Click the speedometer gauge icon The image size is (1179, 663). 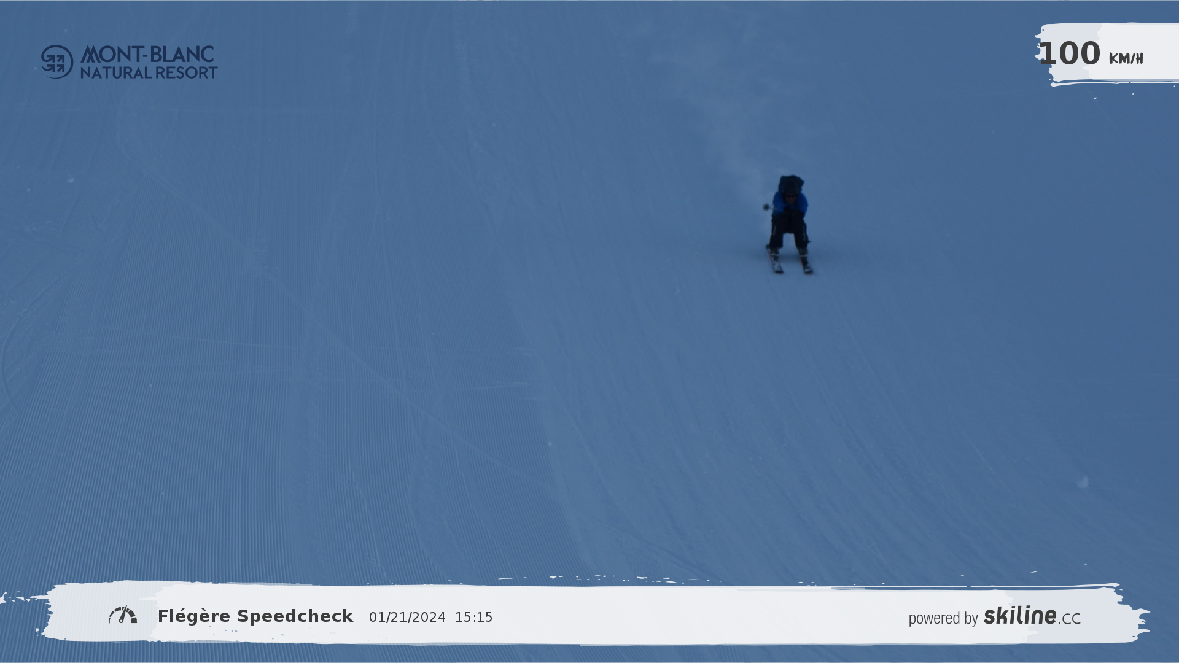[123, 615]
